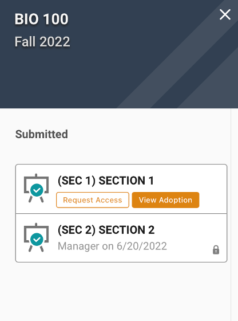Click the word Adoption on orange button
This screenshot has width=238, height=321.
(176, 200)
